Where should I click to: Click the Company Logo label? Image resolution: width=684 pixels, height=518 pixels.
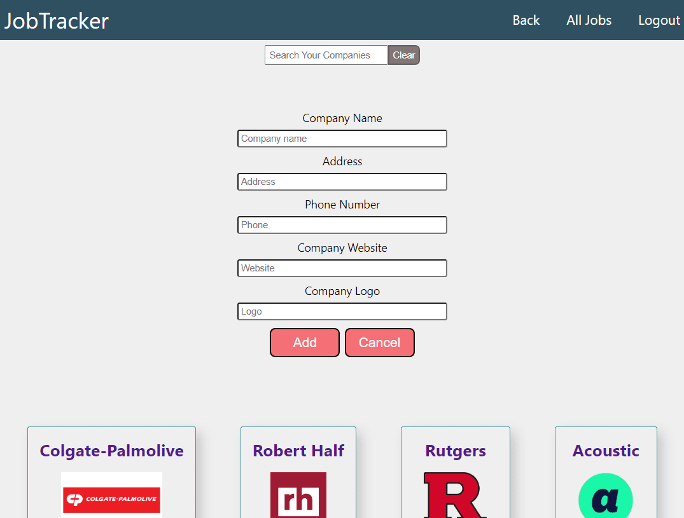tap(342, 291)
